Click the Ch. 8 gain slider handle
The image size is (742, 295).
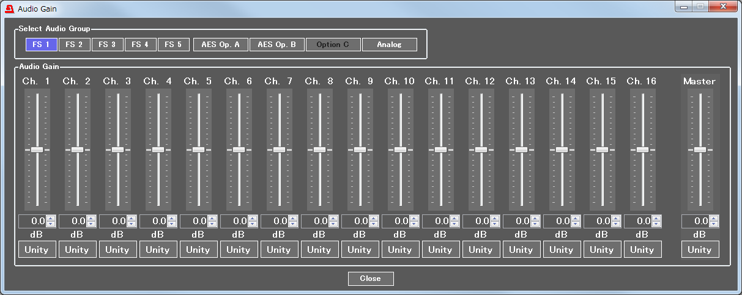pos(319,150)
